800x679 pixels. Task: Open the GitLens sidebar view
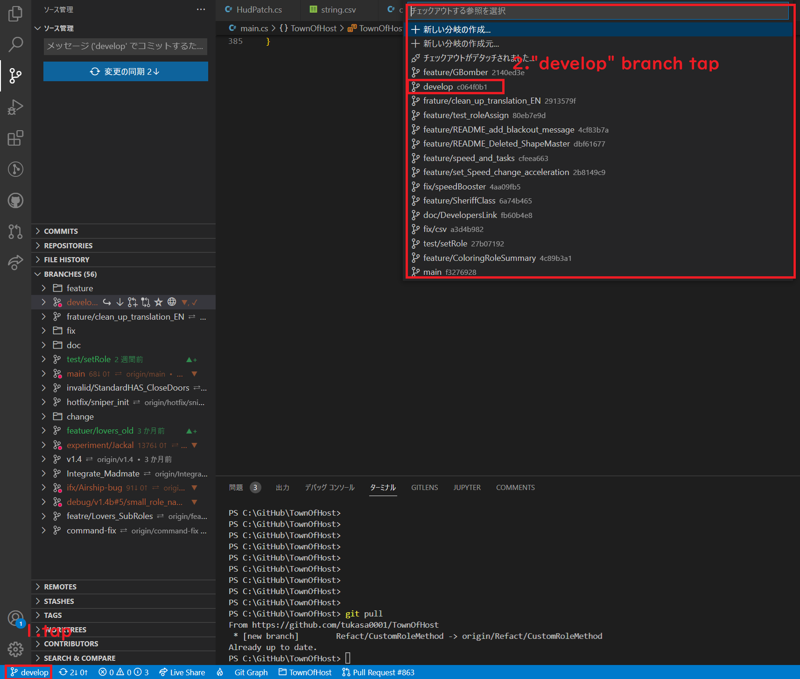point(15,169)
